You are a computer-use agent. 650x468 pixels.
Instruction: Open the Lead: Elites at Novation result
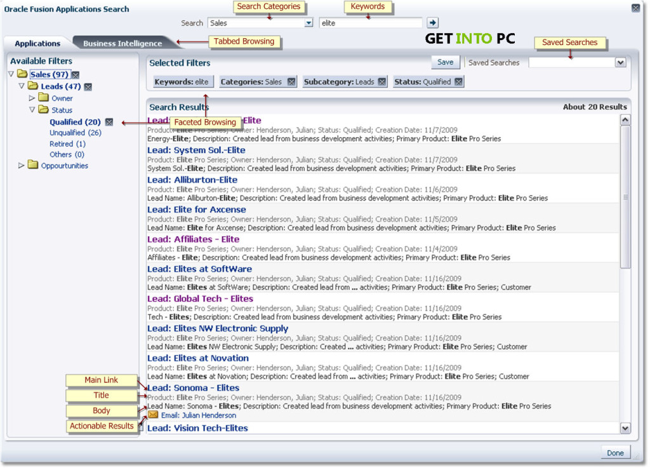click(198, 358)
